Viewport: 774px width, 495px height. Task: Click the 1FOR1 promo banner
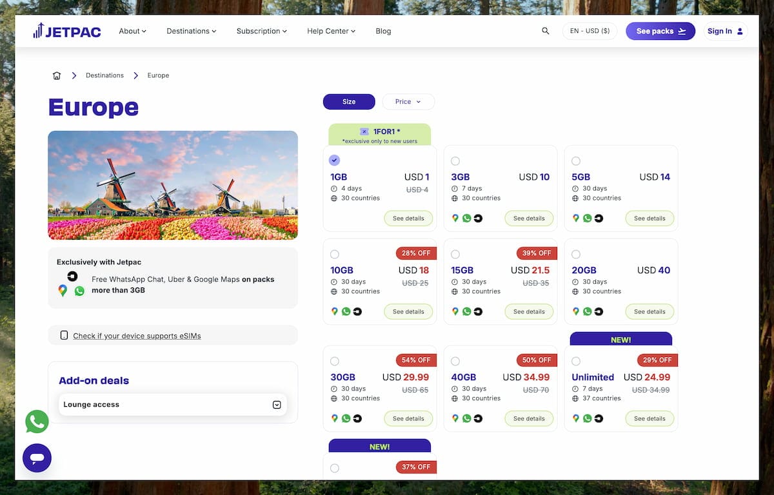pyautogui.click(x=380, y=135)
